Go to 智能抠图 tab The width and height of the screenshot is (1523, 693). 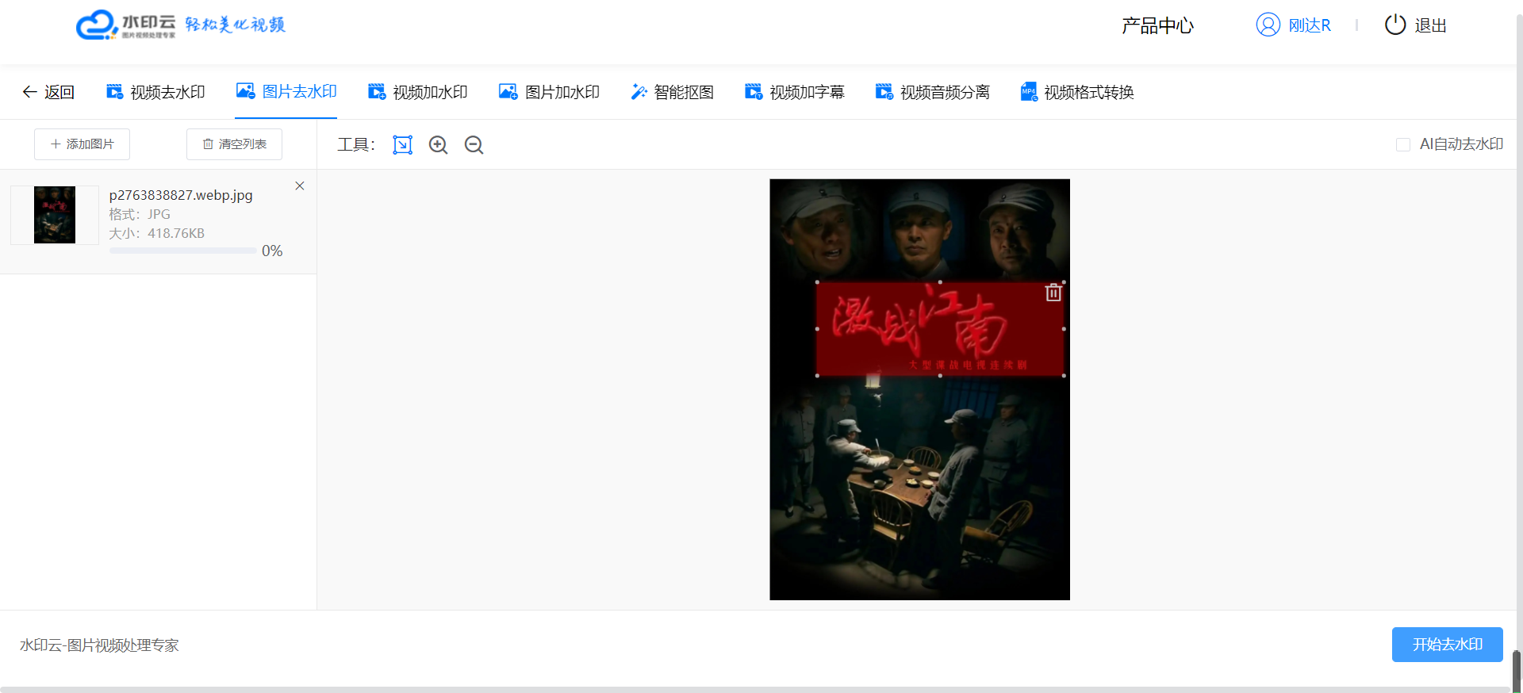click(672, 92)
